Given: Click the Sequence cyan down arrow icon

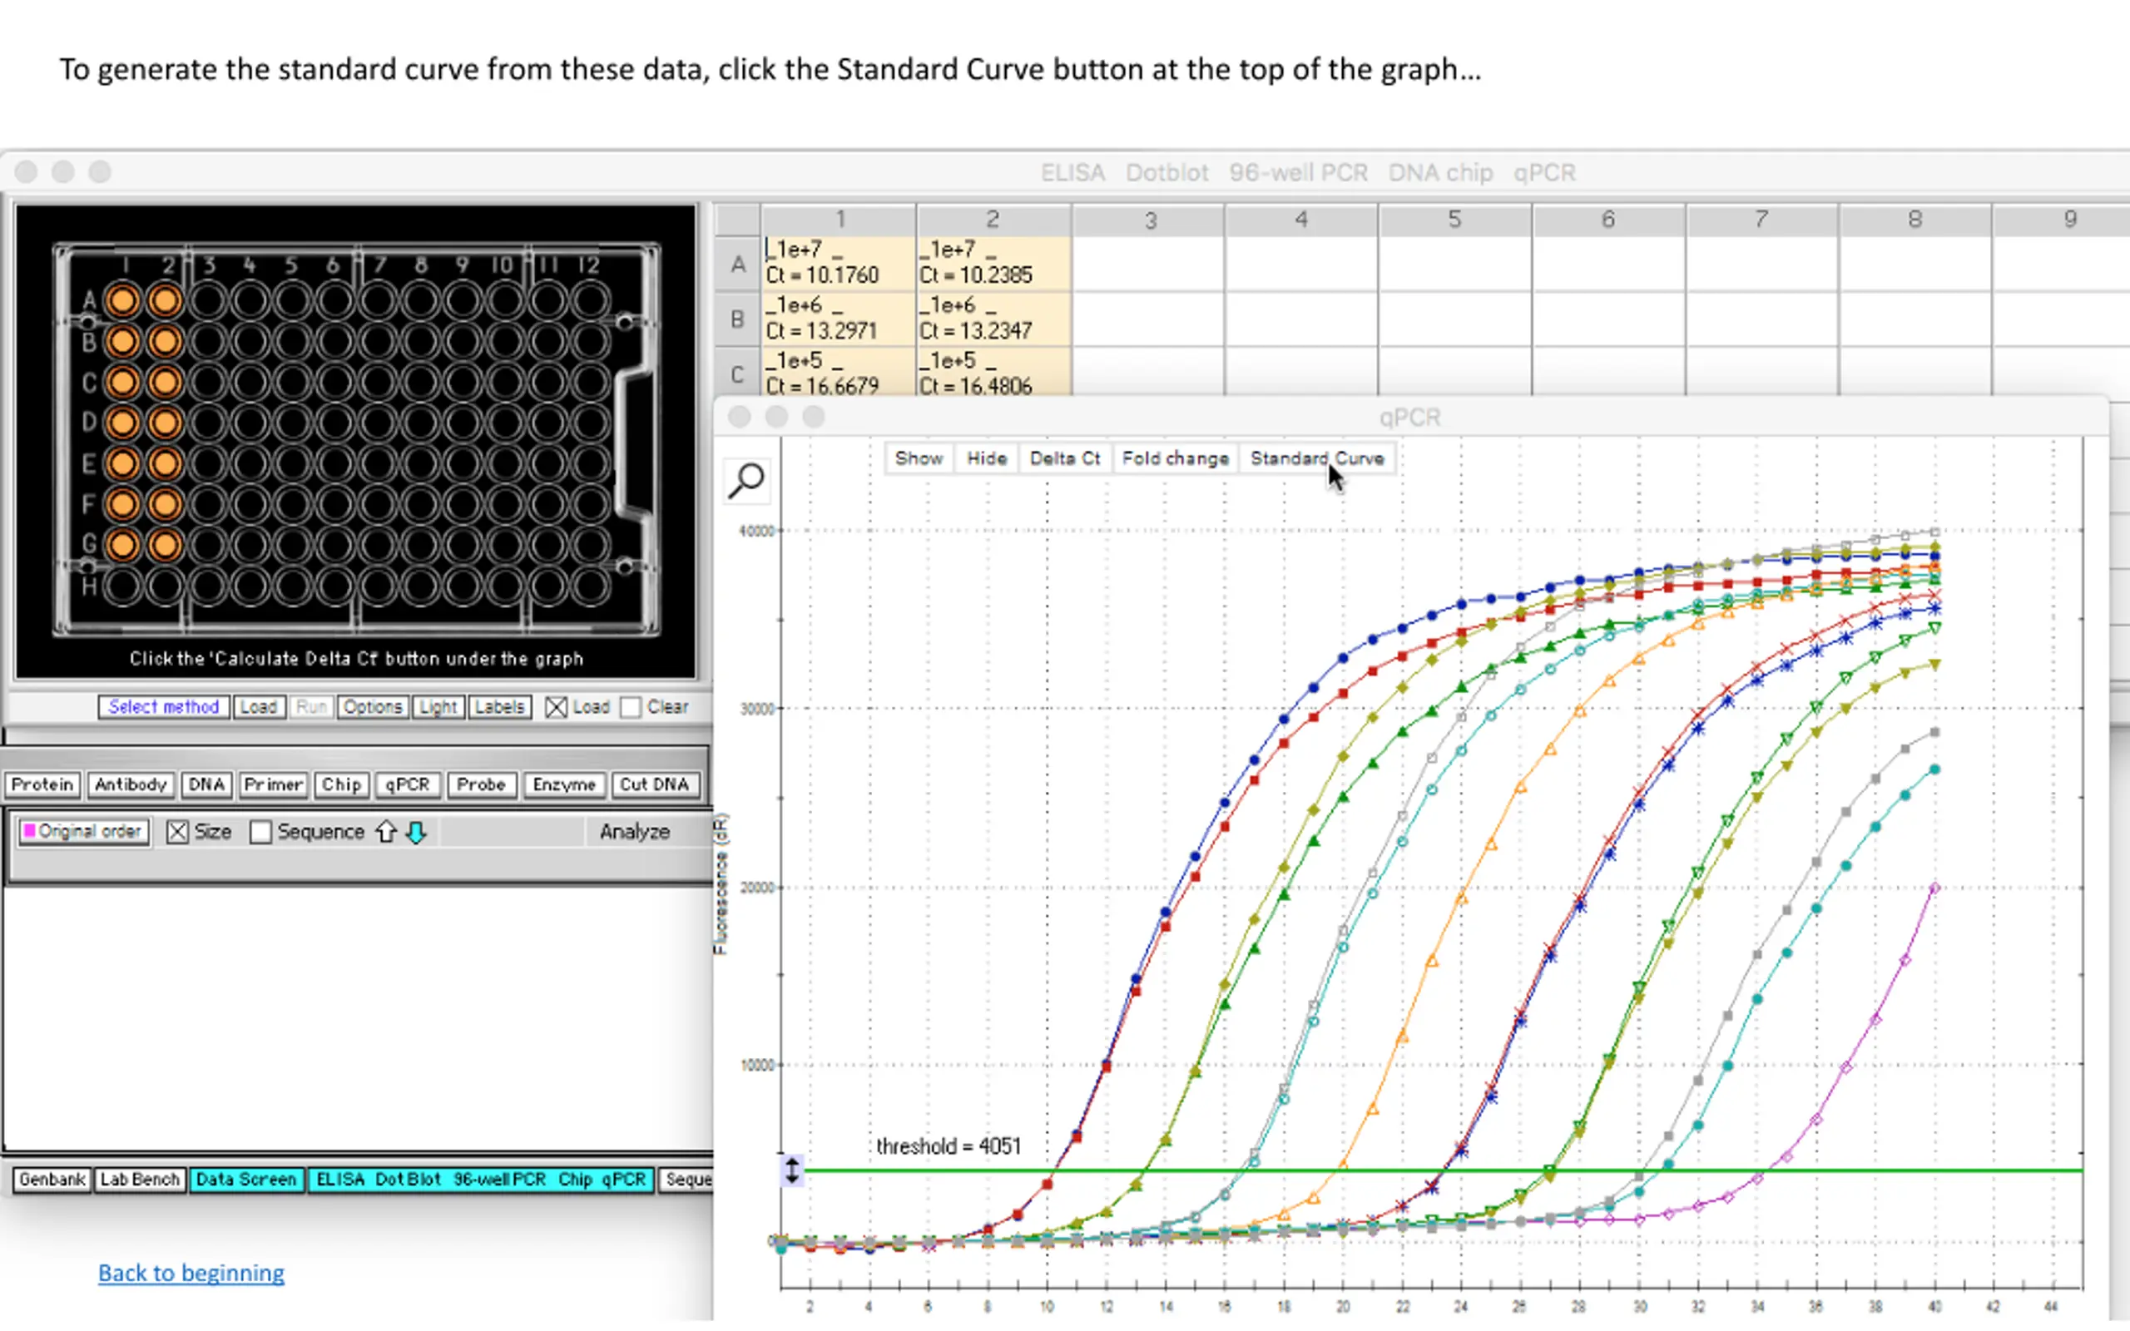Looking at the screenshot, I should click(x=416, y=832).
